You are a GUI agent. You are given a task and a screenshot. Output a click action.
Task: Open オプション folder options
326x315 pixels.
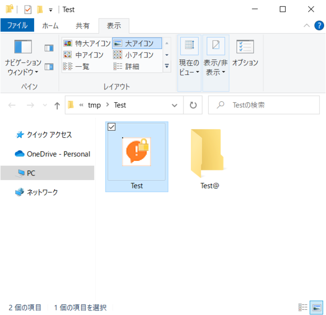tap(245, 53)
